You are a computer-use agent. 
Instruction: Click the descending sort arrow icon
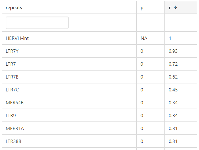(x=175, y=8)
